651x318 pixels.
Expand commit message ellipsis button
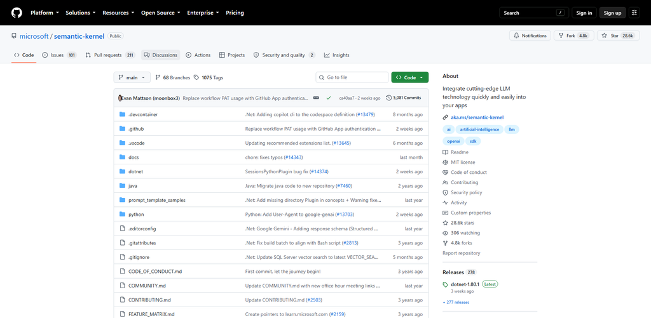[316, 98]
